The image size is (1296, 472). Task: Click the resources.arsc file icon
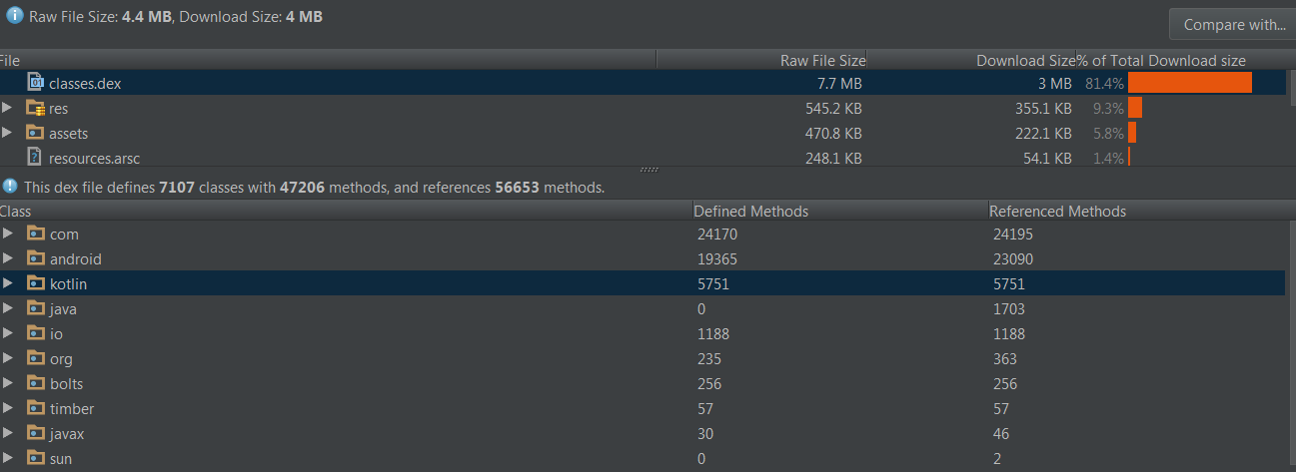tap(35, 157)
